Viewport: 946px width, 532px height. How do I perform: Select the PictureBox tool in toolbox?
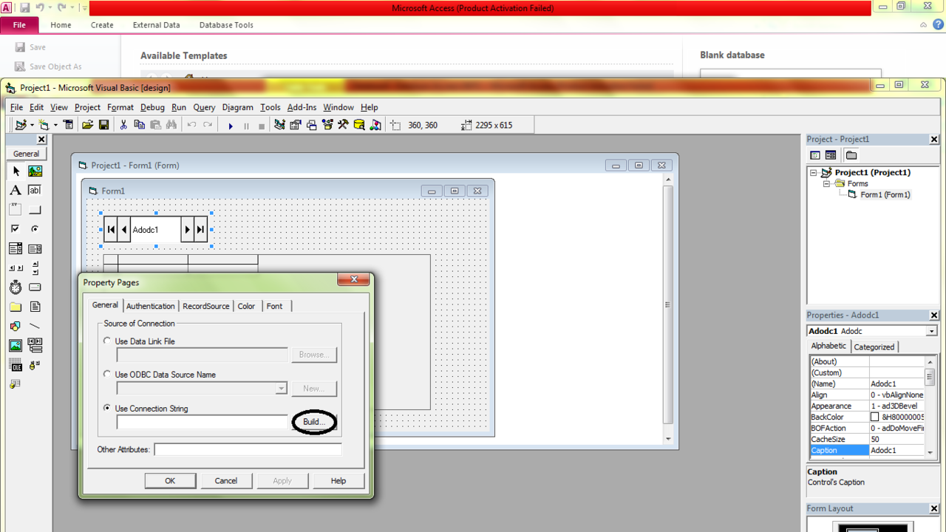click(x=35, y=171)
